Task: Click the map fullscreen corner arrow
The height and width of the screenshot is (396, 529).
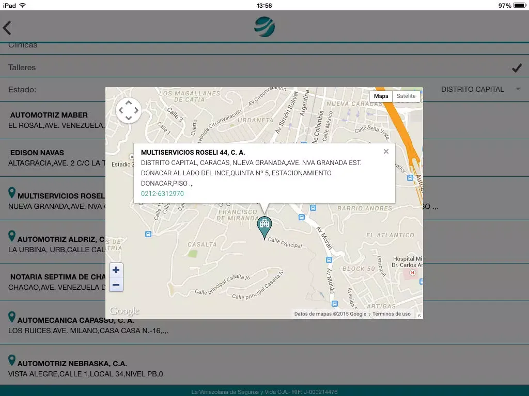Action: [x=419, y=316]
